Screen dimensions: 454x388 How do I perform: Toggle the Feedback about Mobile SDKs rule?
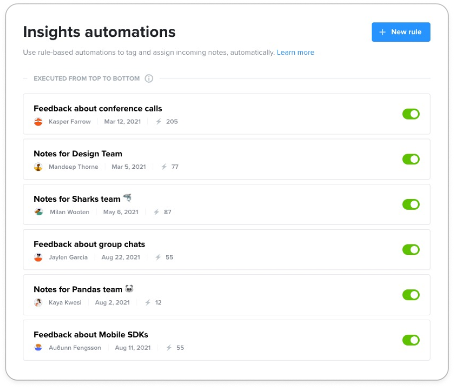411,340
